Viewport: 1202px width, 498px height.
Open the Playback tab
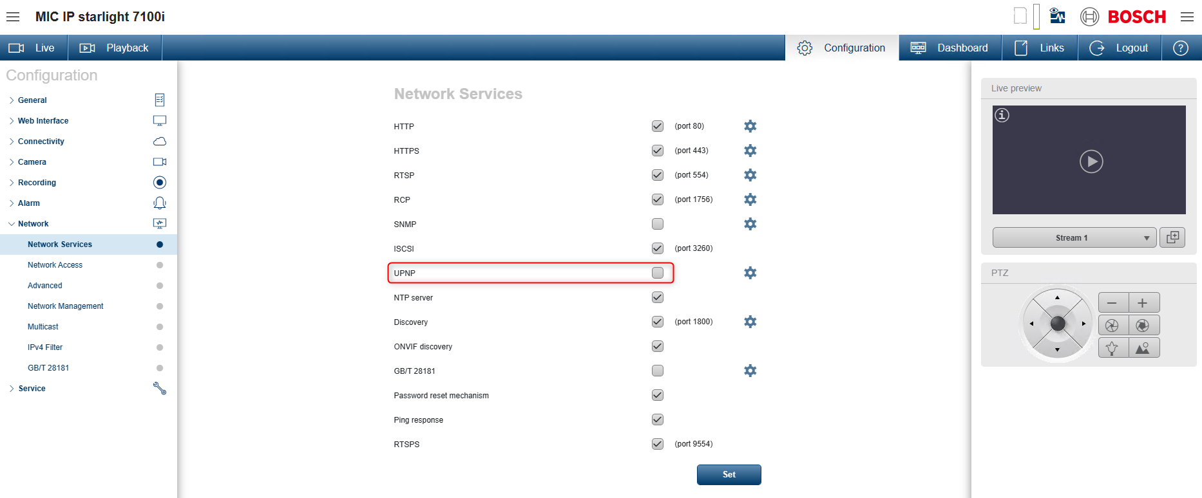tap(114, 48)
